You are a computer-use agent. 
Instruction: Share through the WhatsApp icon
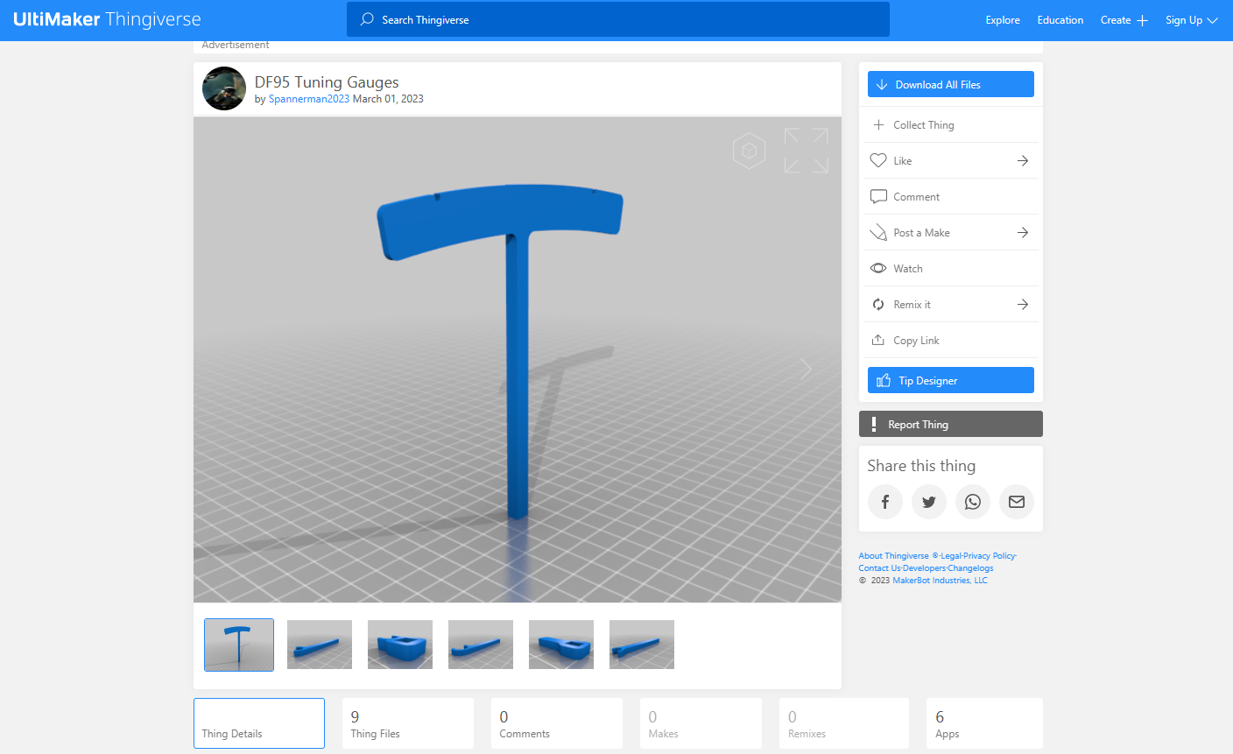point(972,502)
